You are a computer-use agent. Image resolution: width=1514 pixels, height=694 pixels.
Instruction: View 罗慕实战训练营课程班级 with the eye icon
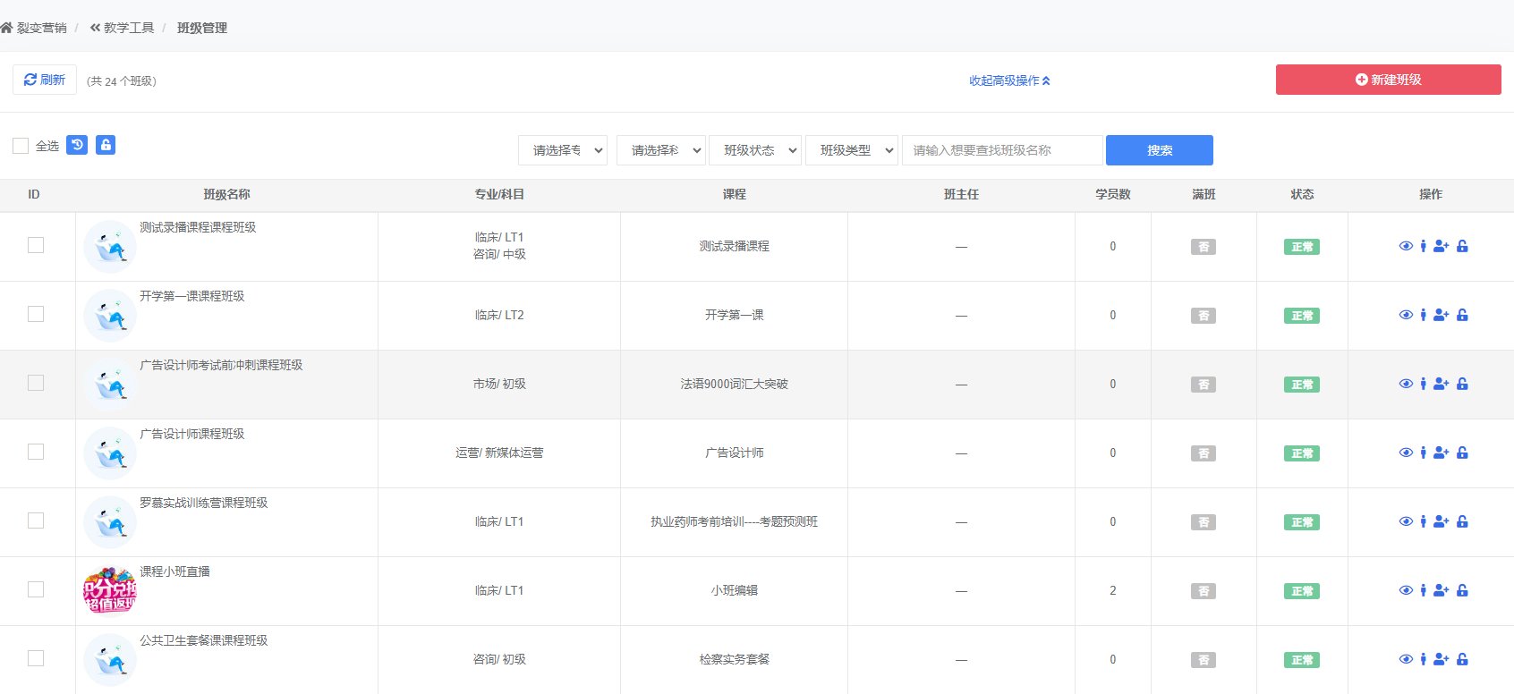coord(1406,521)
